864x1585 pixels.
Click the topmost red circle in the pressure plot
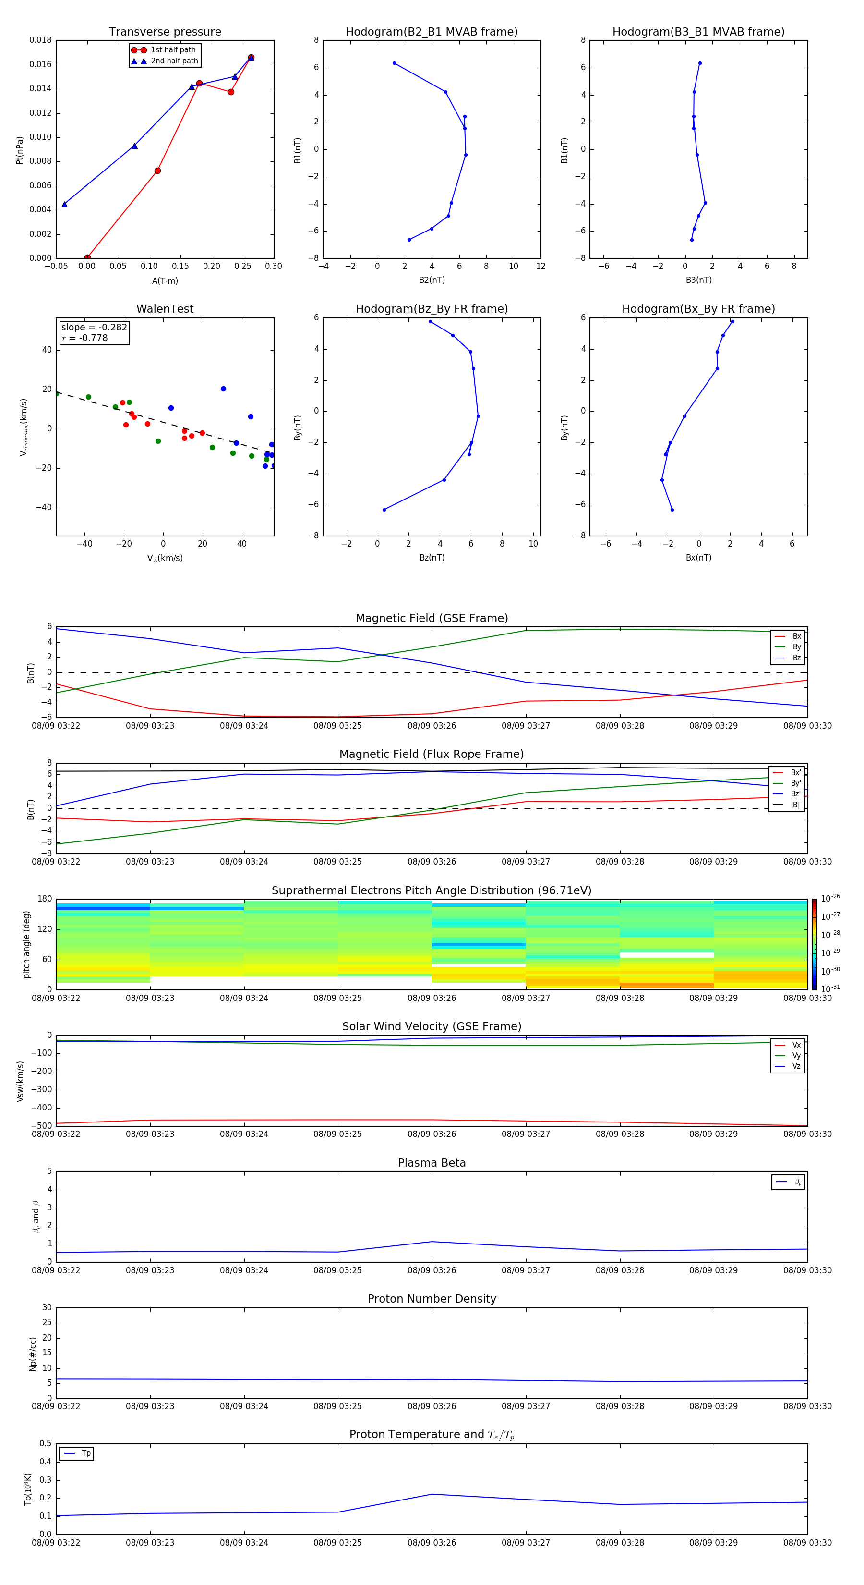tap(251, 57)
